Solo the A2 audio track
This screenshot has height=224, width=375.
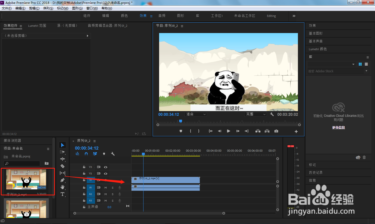[113, 194]
